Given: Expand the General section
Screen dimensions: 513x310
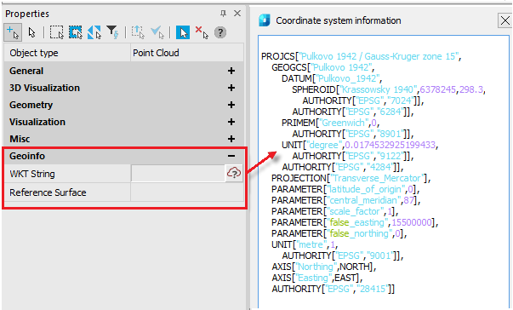Looking at the screenshot, I should [x=231, y=71].
